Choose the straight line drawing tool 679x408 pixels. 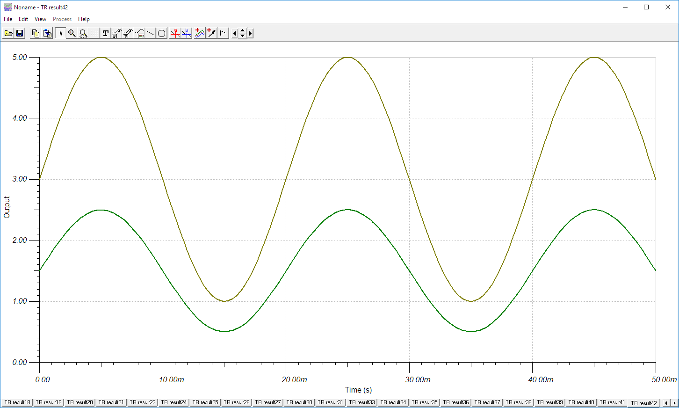[151, 33]
